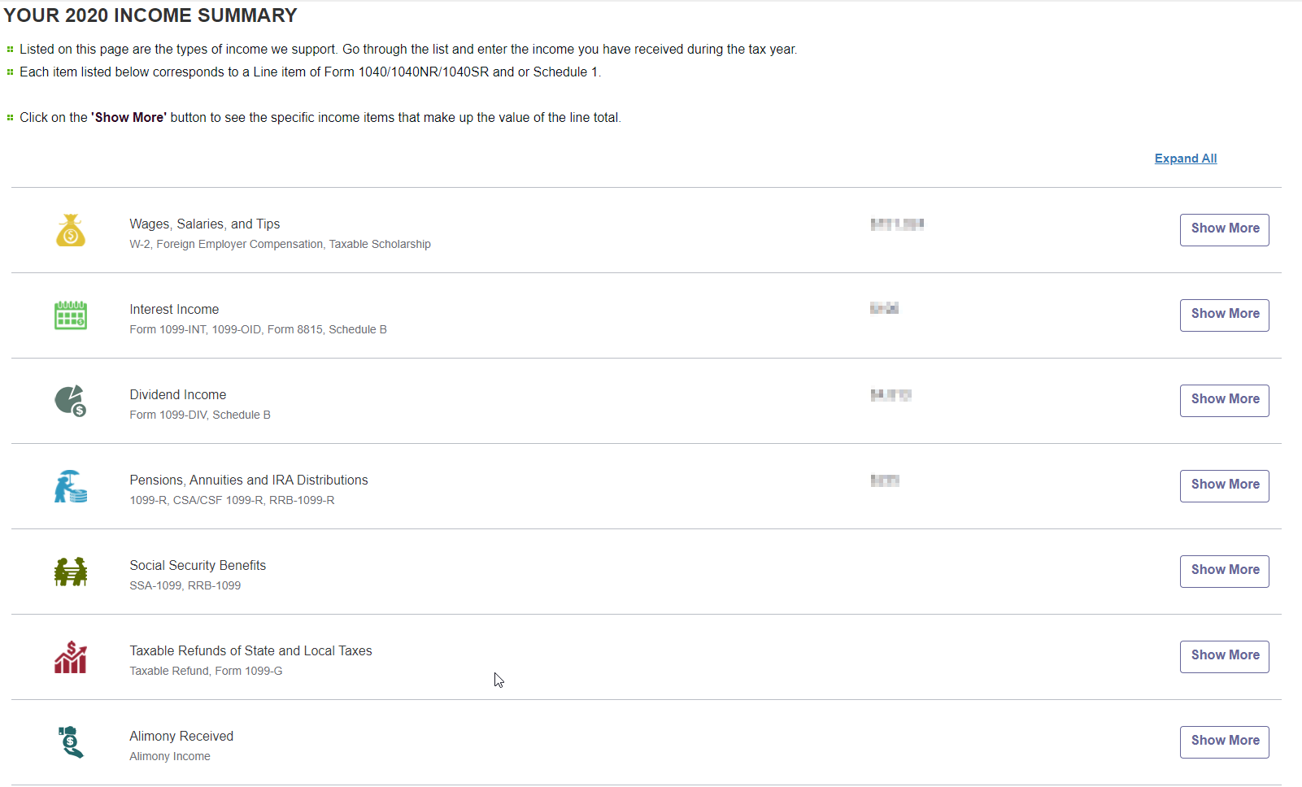Expand Taxable Refunds with Show More
Viewport: 1302px width, 787px height.
(1224, 656)
